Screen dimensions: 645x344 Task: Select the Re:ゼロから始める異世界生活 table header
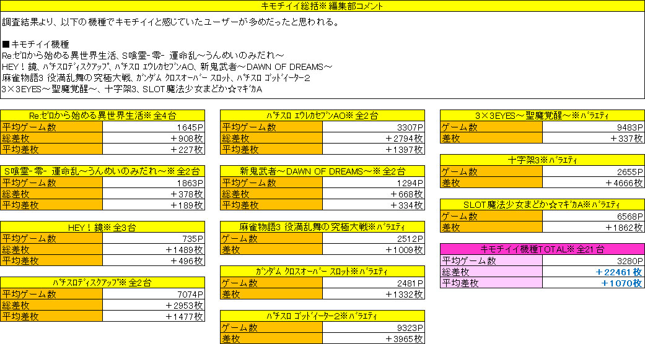click(x=103, y=116)
